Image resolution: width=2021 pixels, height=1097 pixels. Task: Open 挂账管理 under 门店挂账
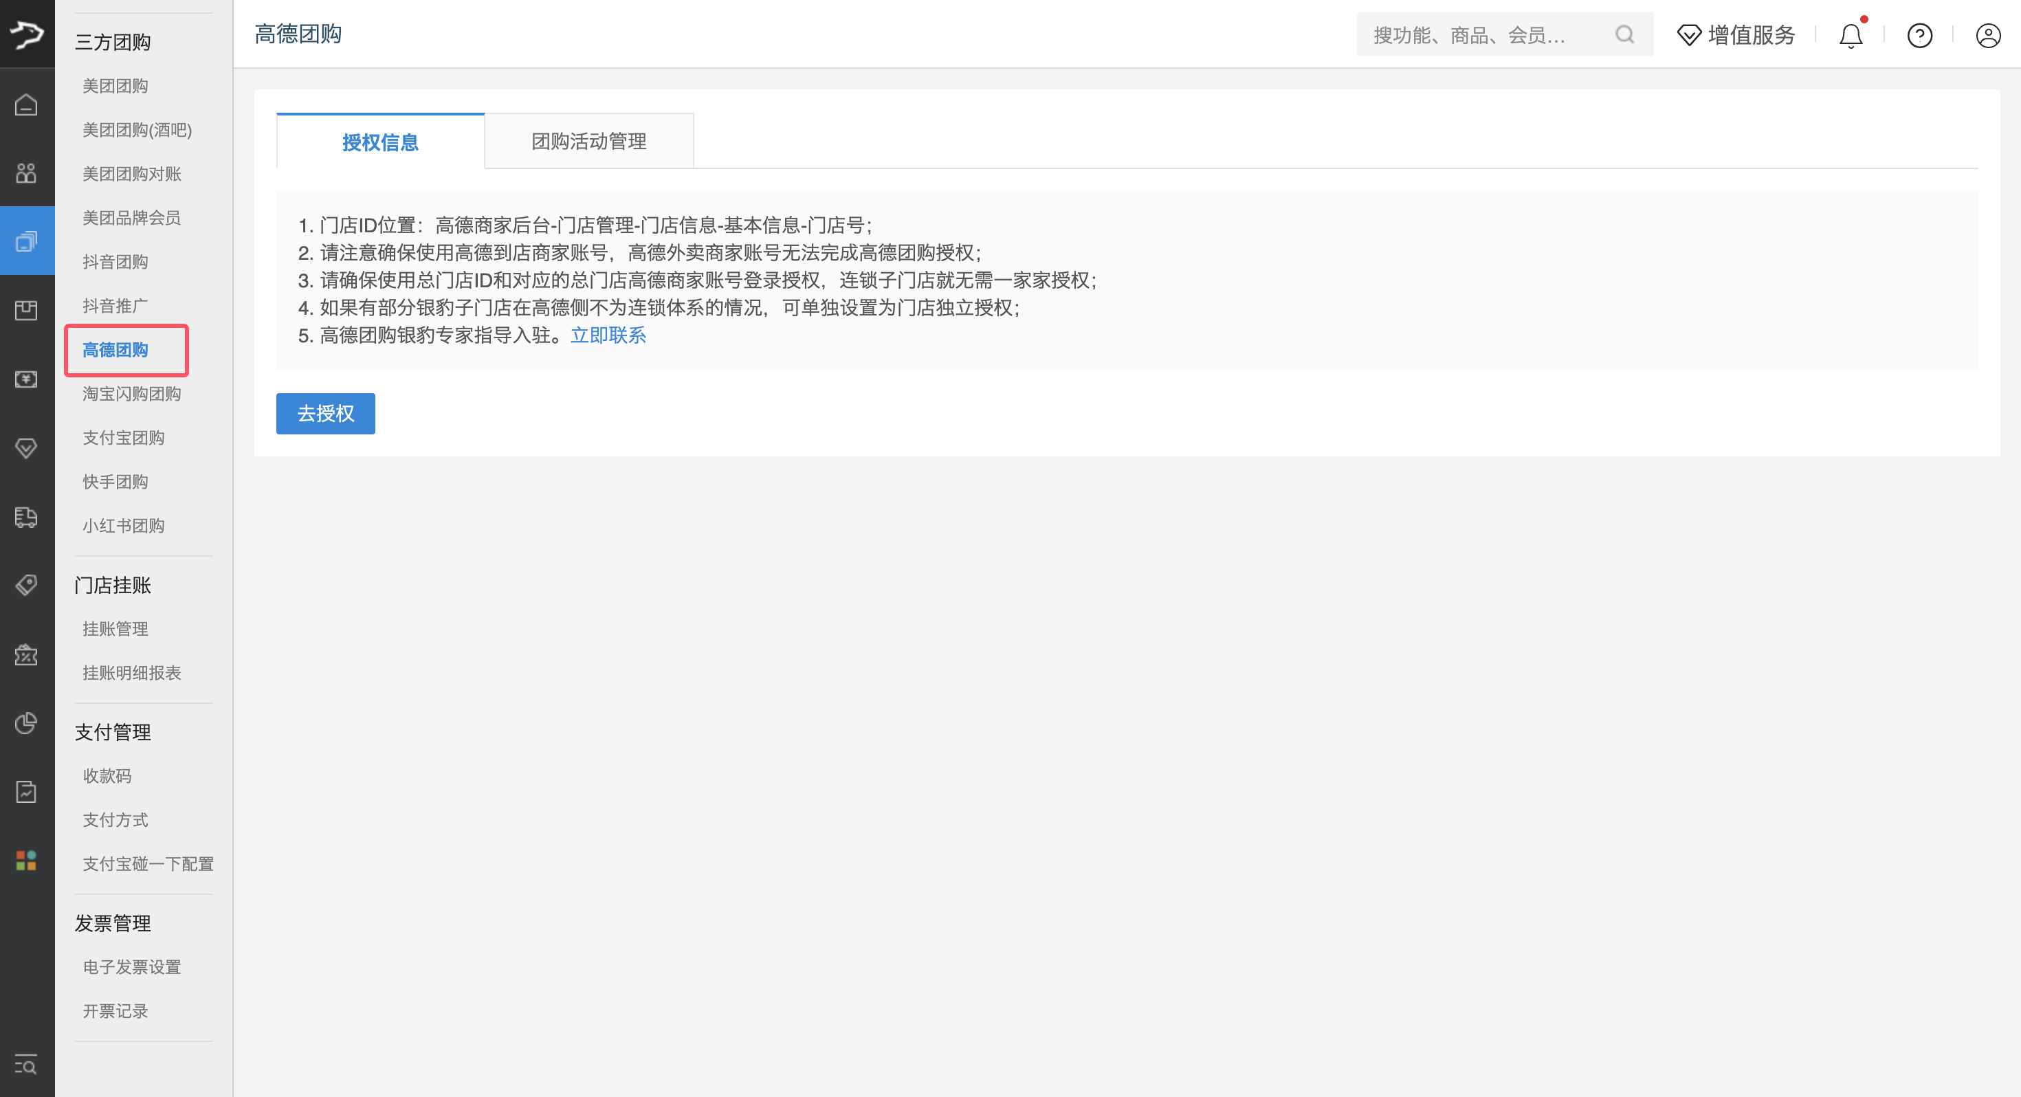coord(115,628)
